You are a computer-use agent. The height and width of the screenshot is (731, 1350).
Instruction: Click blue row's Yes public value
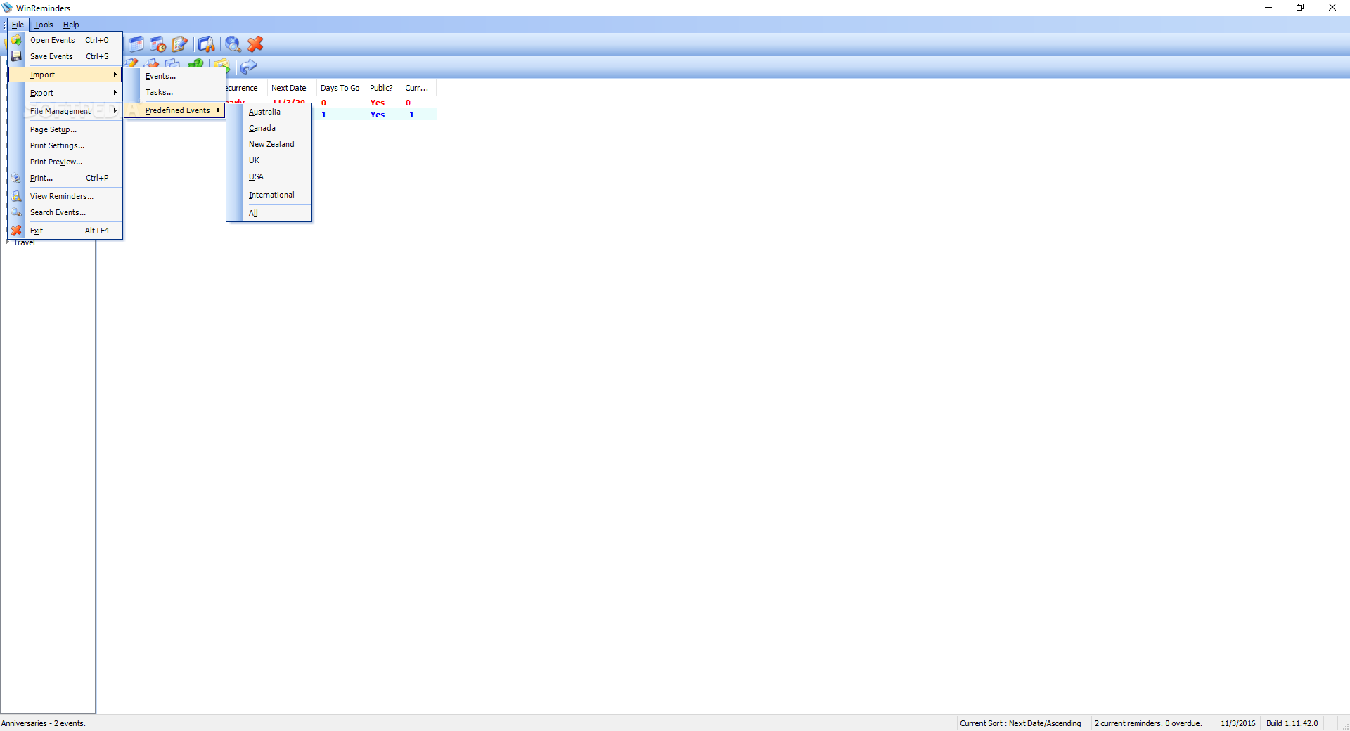[x=378, y=115]
